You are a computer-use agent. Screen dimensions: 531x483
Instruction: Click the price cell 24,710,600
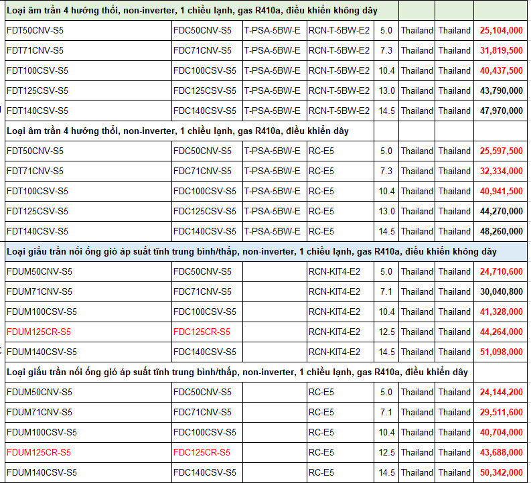pos(501,272)
